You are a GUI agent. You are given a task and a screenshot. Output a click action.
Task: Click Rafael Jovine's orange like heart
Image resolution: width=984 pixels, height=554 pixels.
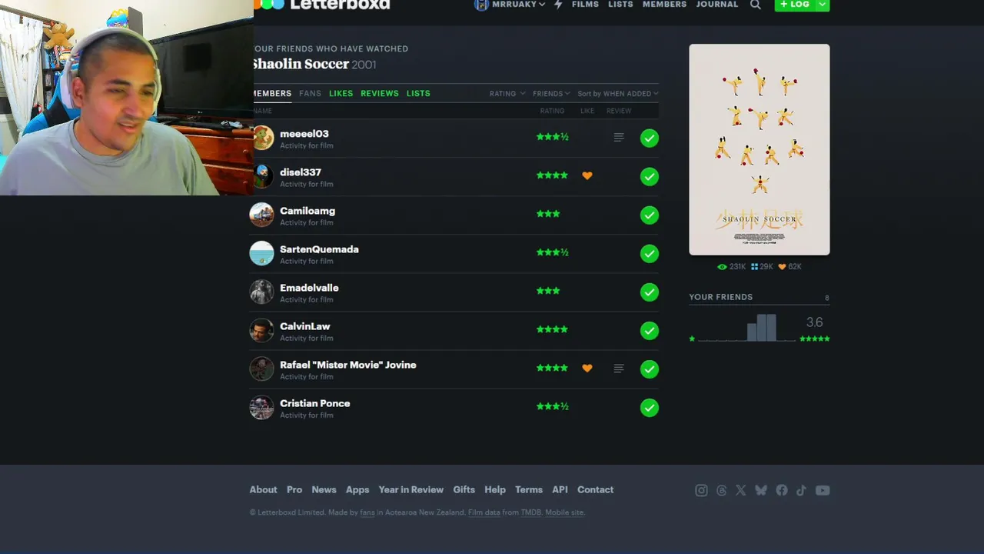(x=587, y=369)
